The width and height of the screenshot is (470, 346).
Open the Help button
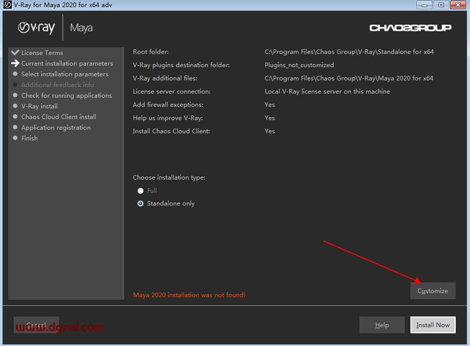pyautogui.click(x=382, y=325)
